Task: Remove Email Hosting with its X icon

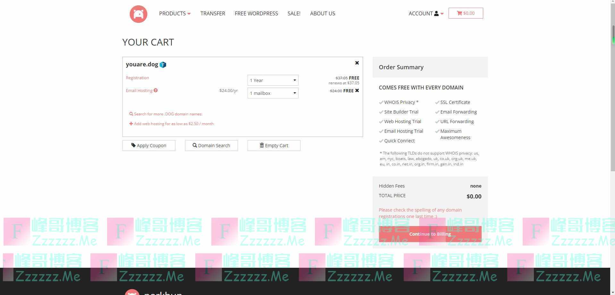Action: tap(357, 91)
